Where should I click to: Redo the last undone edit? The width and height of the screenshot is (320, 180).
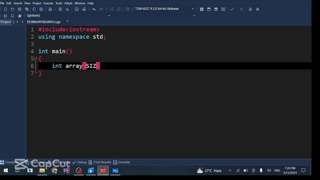[x=101, y=9]
